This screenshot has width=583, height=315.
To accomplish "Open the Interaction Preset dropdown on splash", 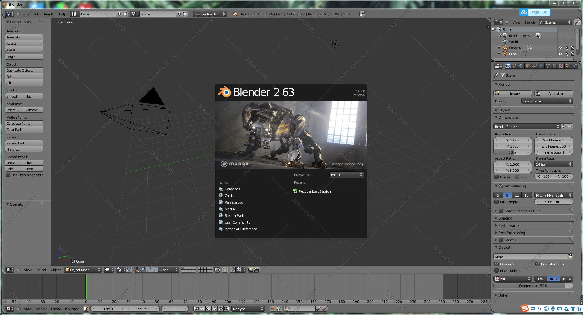I will coord(346,174).
